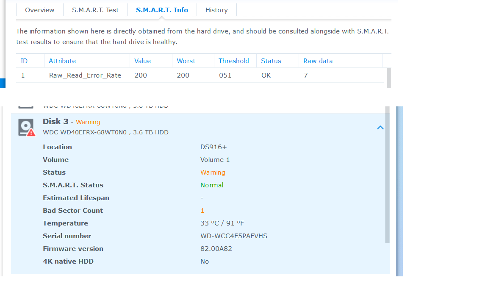Screen dimensions: 488x295
Task: Click the 4K native HDD value No
Action: click(x=205, y=262)
